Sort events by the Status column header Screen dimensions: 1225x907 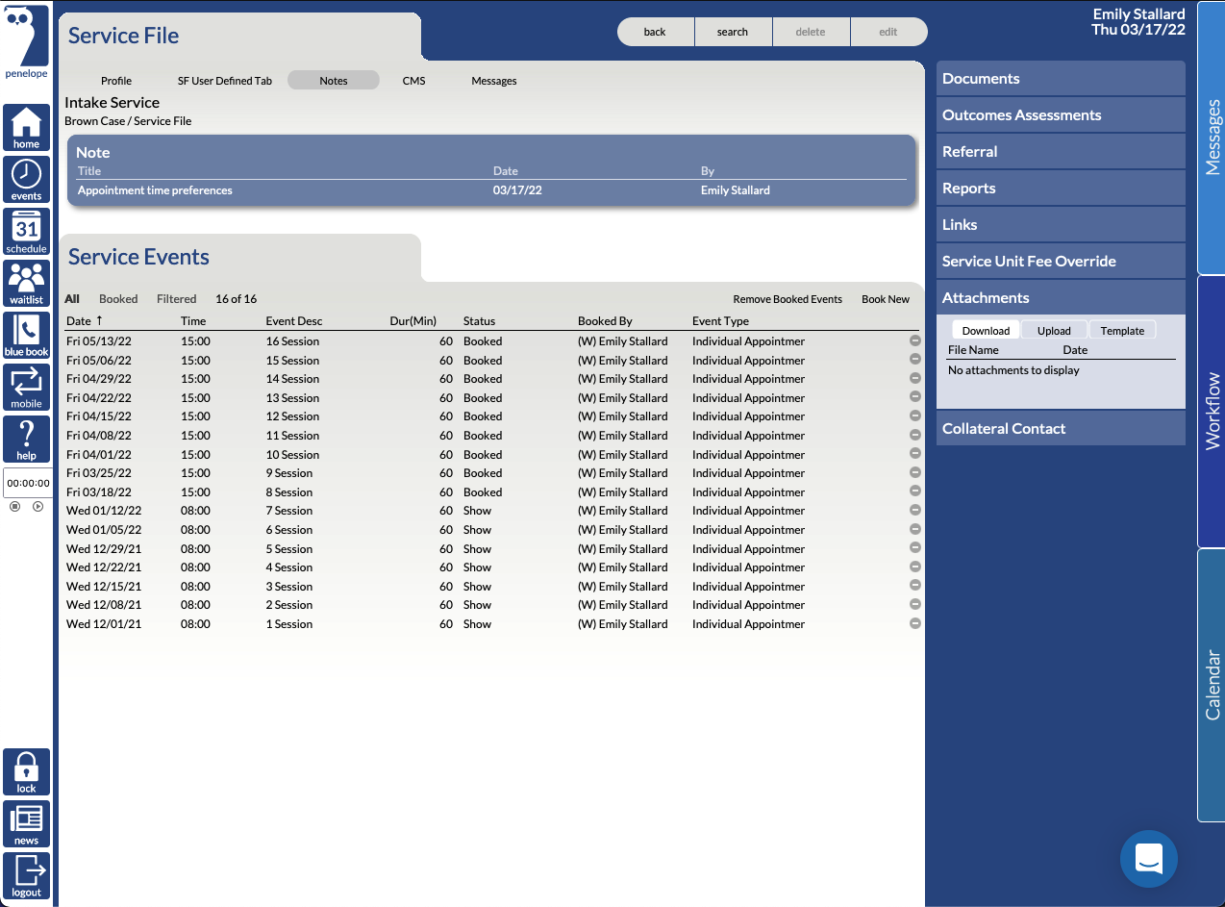pos(480,321)
